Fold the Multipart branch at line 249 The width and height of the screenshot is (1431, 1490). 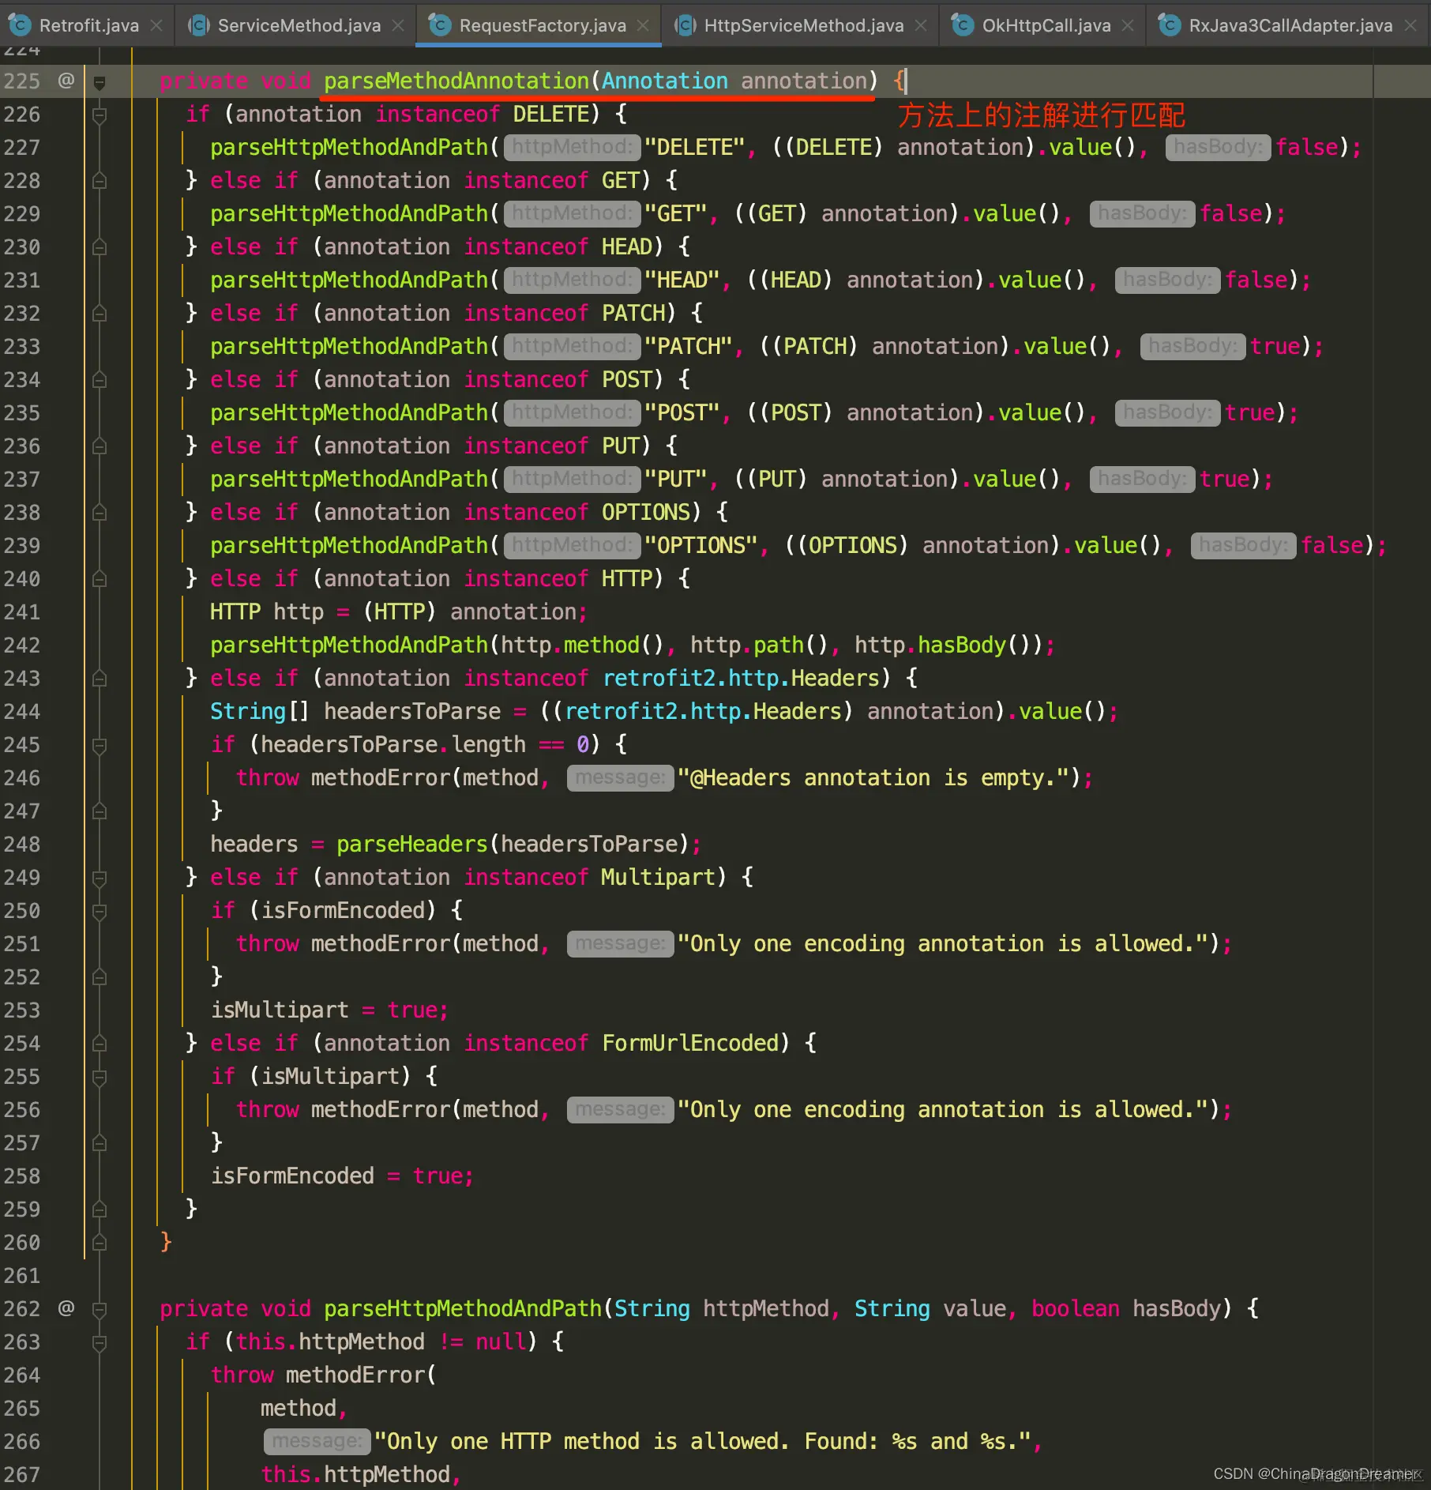click(x=100, y=878)
